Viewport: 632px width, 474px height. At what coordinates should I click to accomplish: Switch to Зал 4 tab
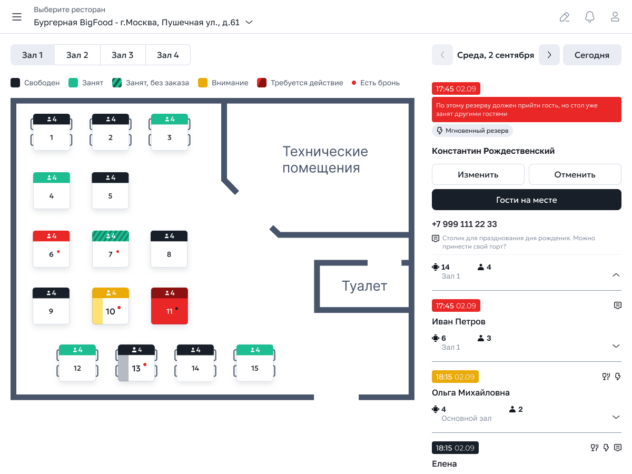point(167,55)
